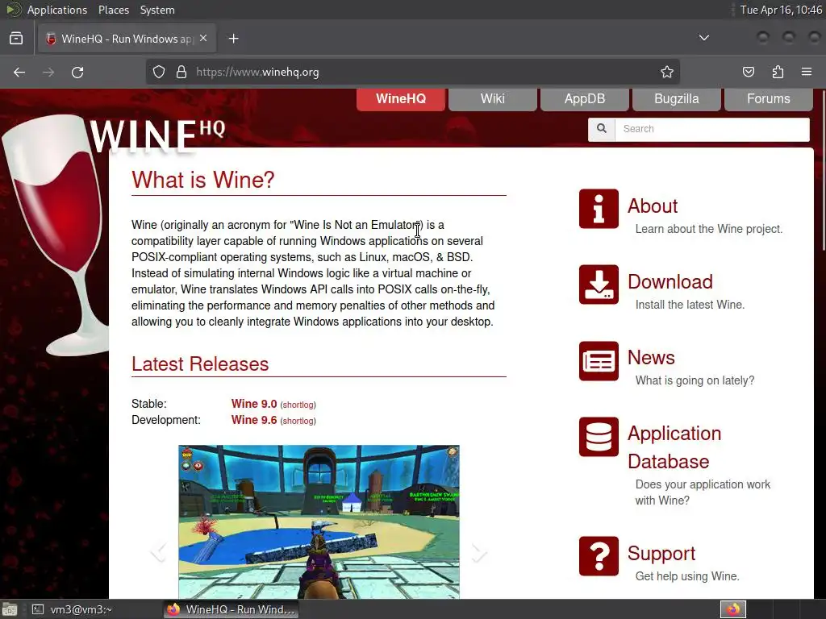
Task: Show next screenshot in the carousel
Action: (x=478, y=553)
